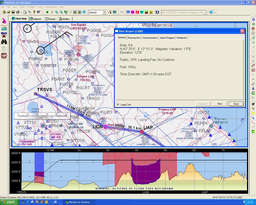Click the context help arrow-question icon
The height and width of the screenshot is (205, 256).
tap(38, 12)
